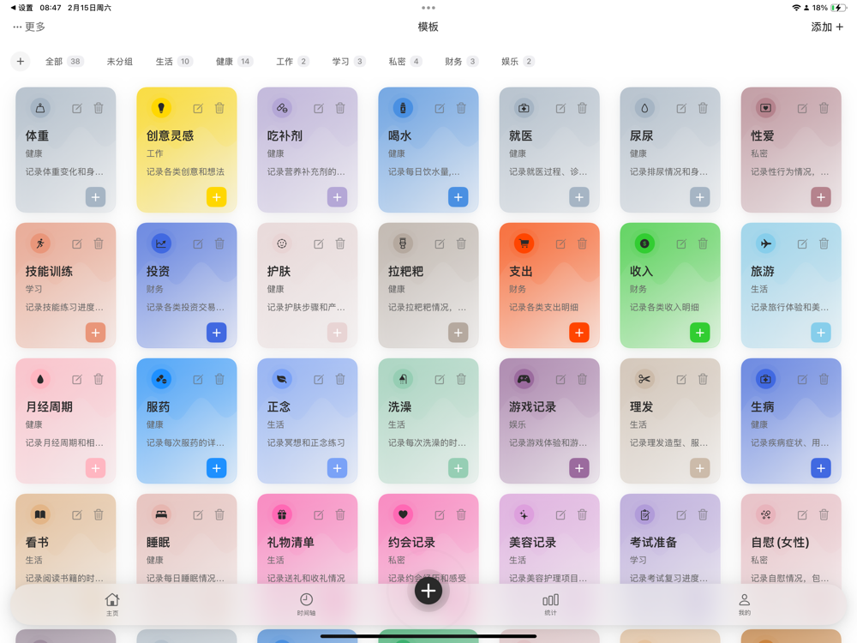Tap 添加 to create a template

click(827, 27)
